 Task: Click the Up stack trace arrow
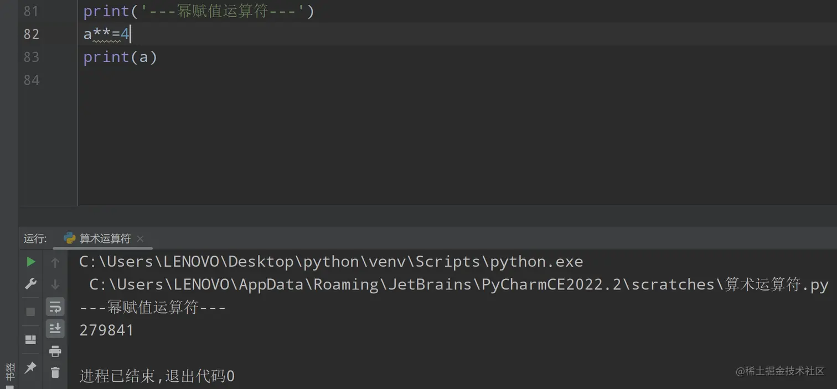pyautogui.click(x=55, y=262)
